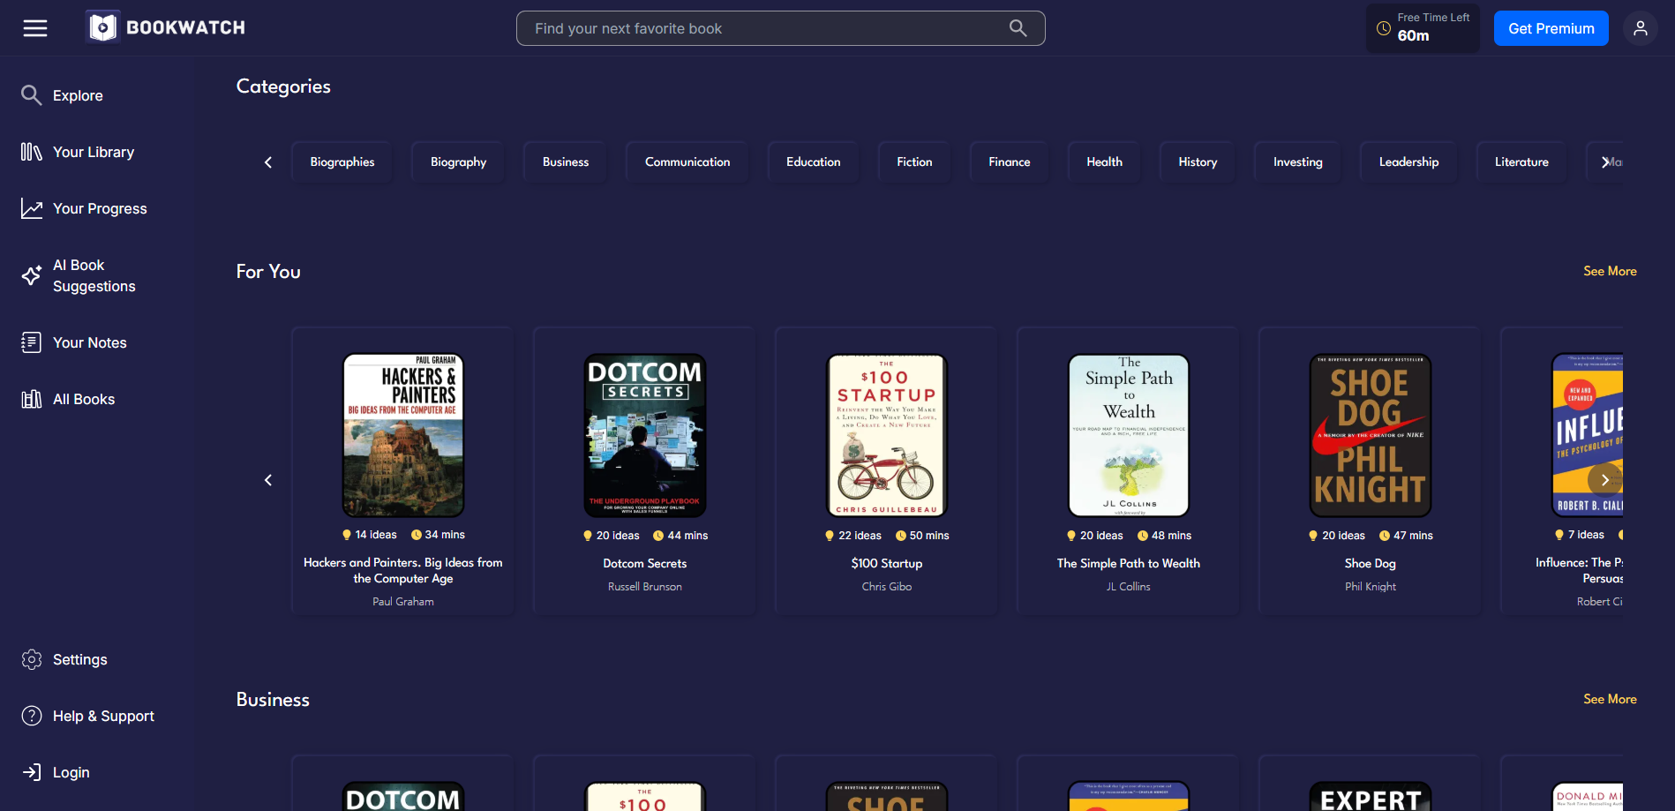Open the Shoe Dog book cover
Viewport: 1675px width, 811px height.
pos(1369,435)
